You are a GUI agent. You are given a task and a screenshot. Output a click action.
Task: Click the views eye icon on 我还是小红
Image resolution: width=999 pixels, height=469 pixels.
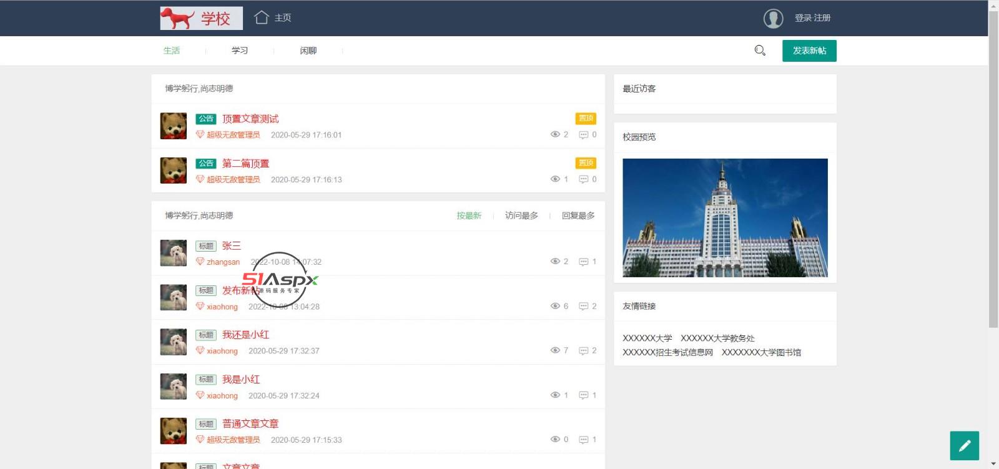[555, 350]
